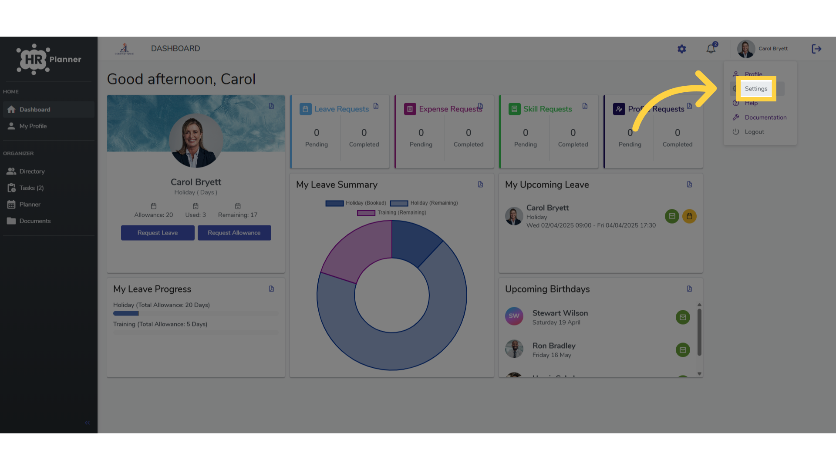836x470 pixels.
Task: Click the document icon on My Upcoming Leave
Action: pos(690,185)
